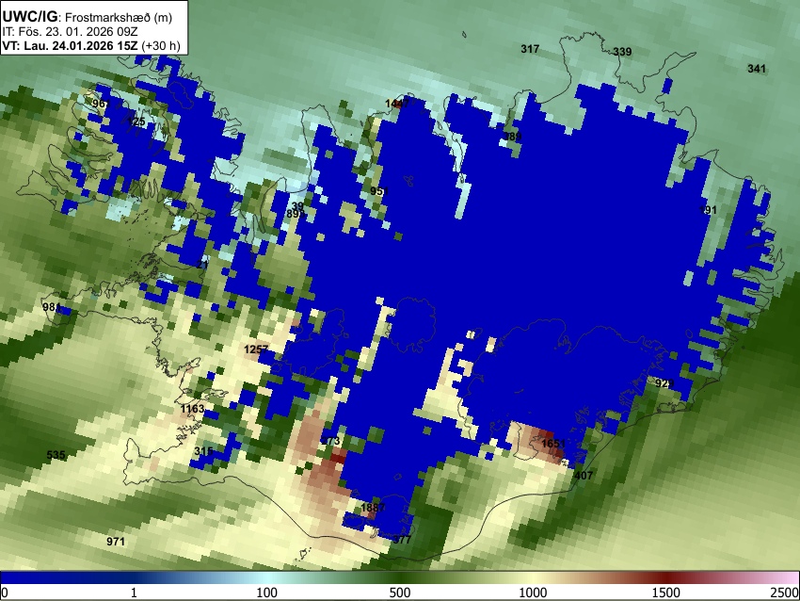The image size is (800, 601).
Task: Click the map value 535
Action: [56, 455]
